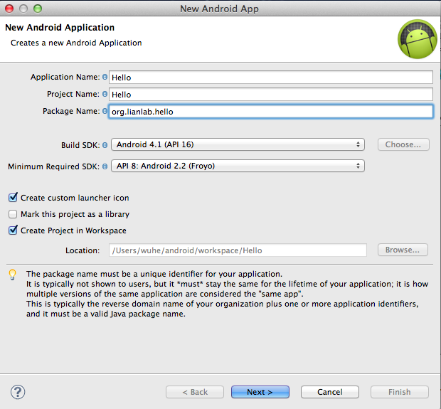Select the Project Name input field
Screen dimensions: 441x409
[x=271, y=95]
